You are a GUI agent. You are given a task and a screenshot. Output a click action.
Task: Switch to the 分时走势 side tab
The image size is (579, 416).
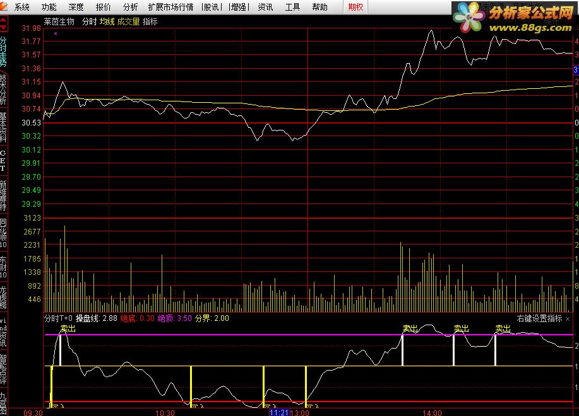point(3,51)
